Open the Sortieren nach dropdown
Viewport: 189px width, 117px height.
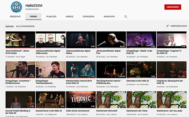pos(177,26)
